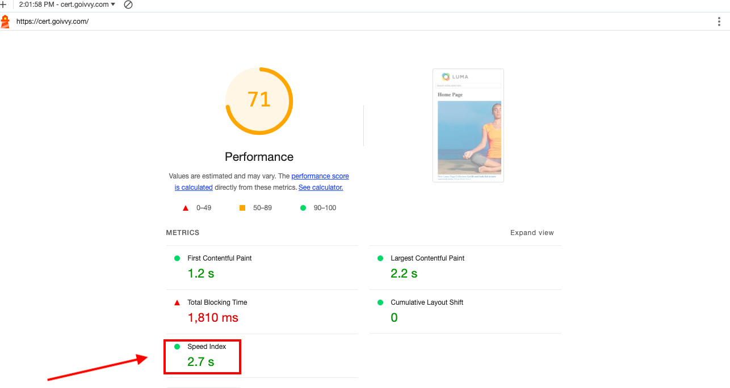Screen dimensions: 730x388
Task: Click the Luma home page screenshot thumbnail
Action: coord(468,125)
